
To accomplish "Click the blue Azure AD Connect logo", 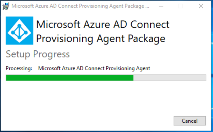I will [x=20, y=30].
